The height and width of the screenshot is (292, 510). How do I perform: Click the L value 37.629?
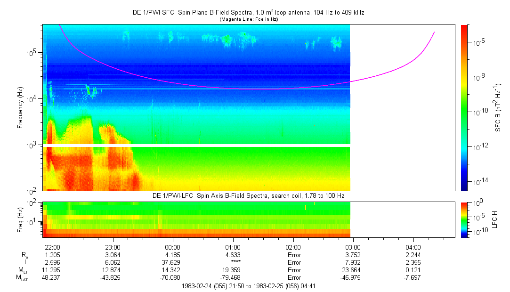[173, 262]
